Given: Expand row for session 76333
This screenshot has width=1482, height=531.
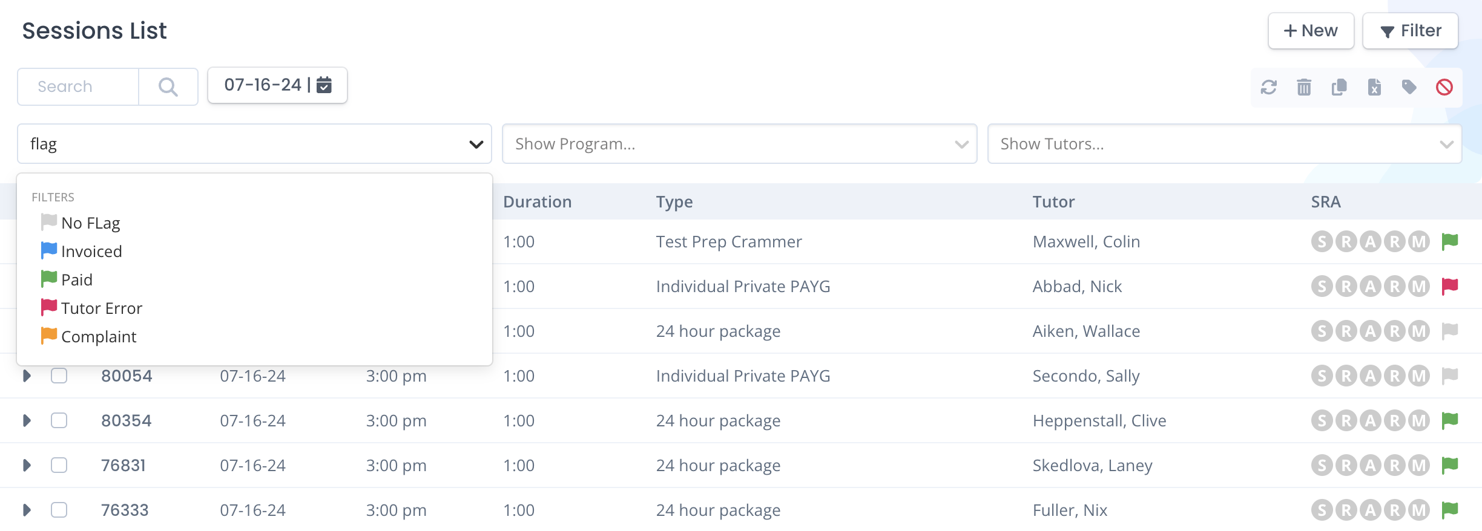Looking at the screenshot, I should [x=27, y=510].
